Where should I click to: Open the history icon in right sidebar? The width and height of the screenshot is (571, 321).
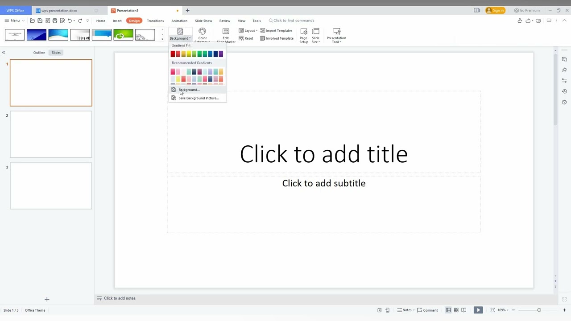[564, 91]
